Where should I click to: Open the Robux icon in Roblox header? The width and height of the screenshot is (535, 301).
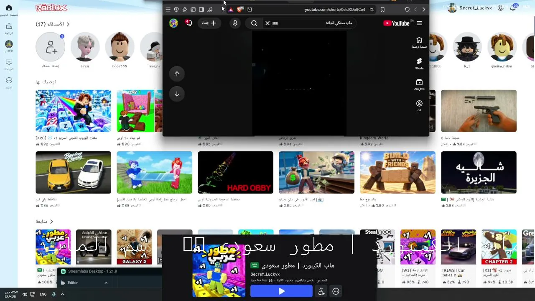click(x=501, y=8)
